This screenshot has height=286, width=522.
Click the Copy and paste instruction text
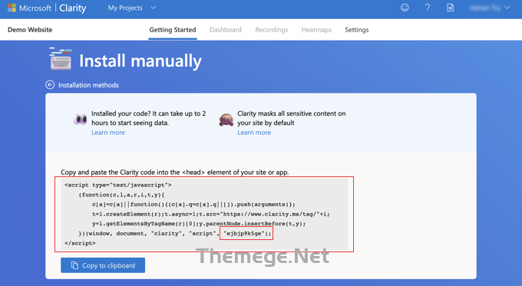(x=175, y=173)
